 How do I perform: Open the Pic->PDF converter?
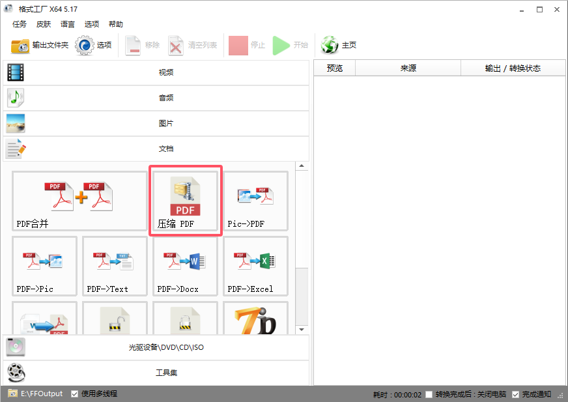255,199
